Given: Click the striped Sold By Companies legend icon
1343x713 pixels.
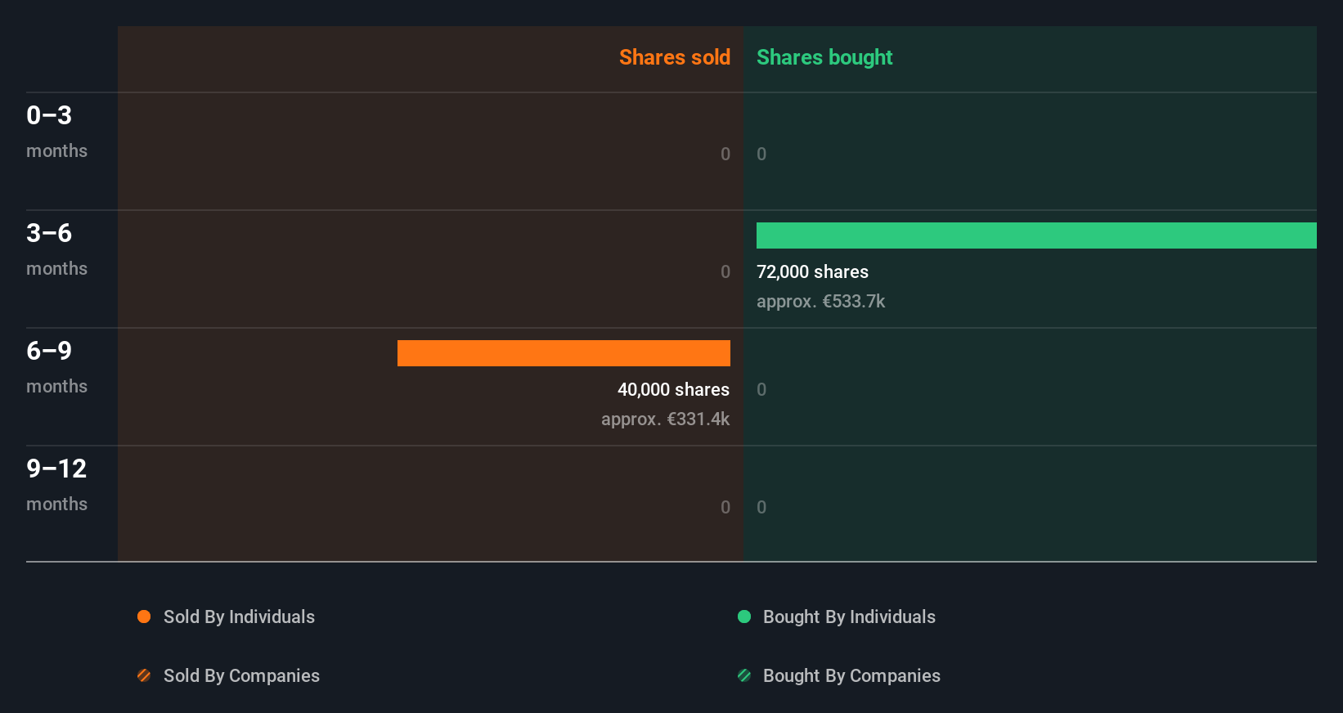Looking at the screenshot, I should coord(144,675).
